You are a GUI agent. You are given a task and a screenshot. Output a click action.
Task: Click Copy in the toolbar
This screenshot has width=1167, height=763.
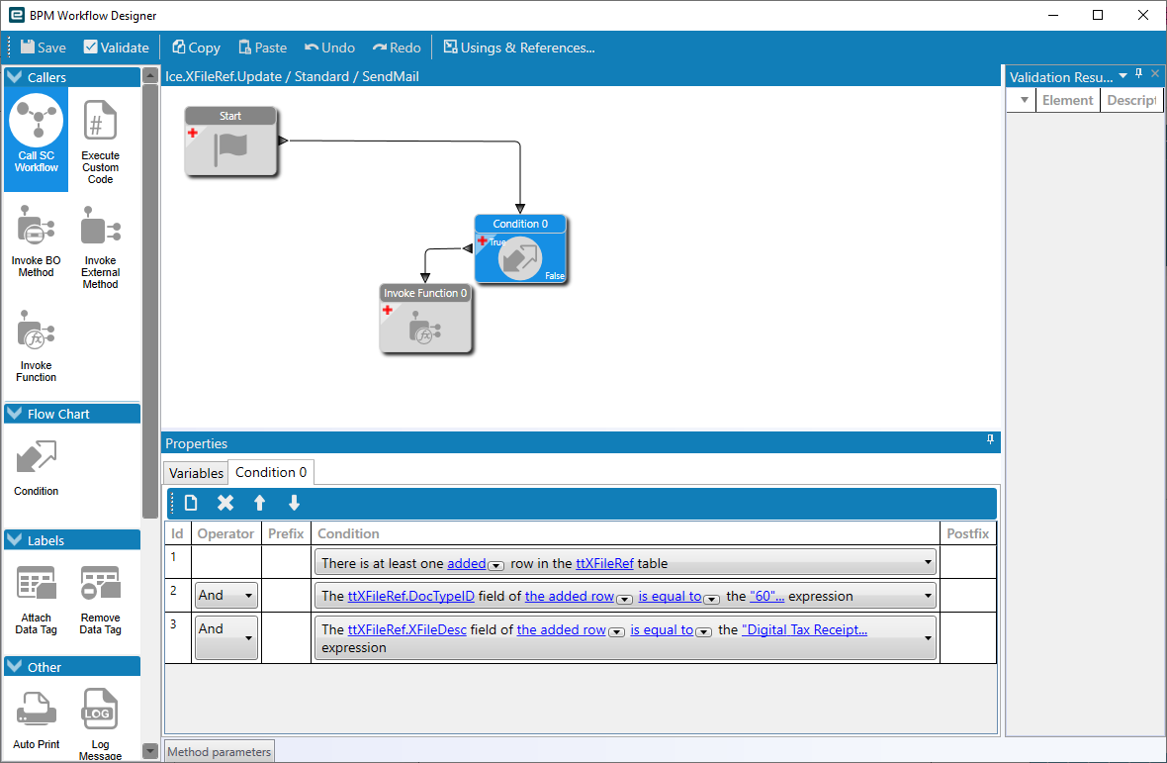197,48
